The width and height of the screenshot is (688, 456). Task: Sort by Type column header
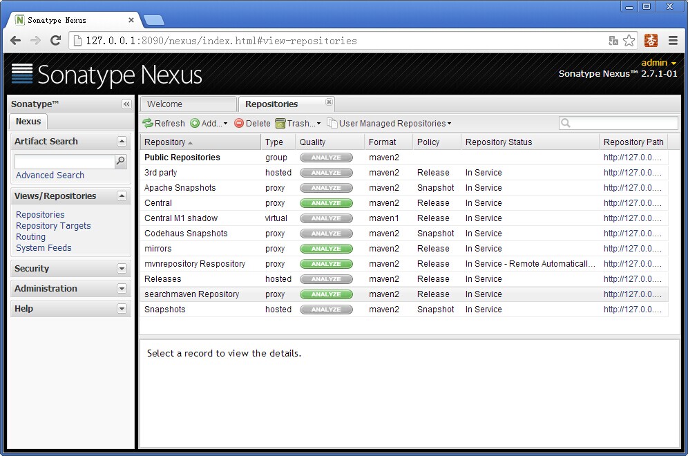tap(278, 142)
